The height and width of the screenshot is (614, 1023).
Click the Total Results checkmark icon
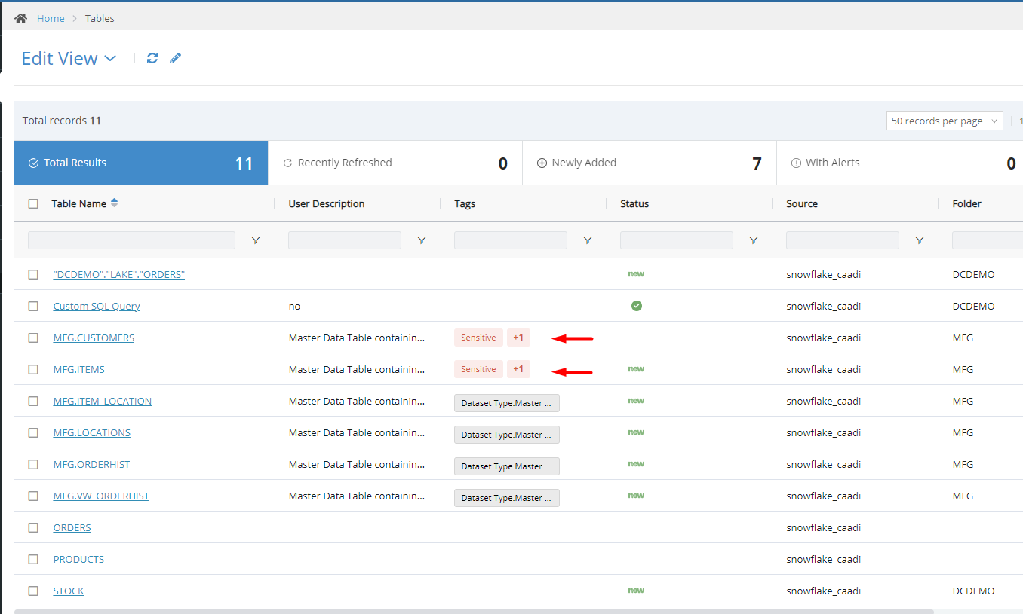click(x=33, y=163)
